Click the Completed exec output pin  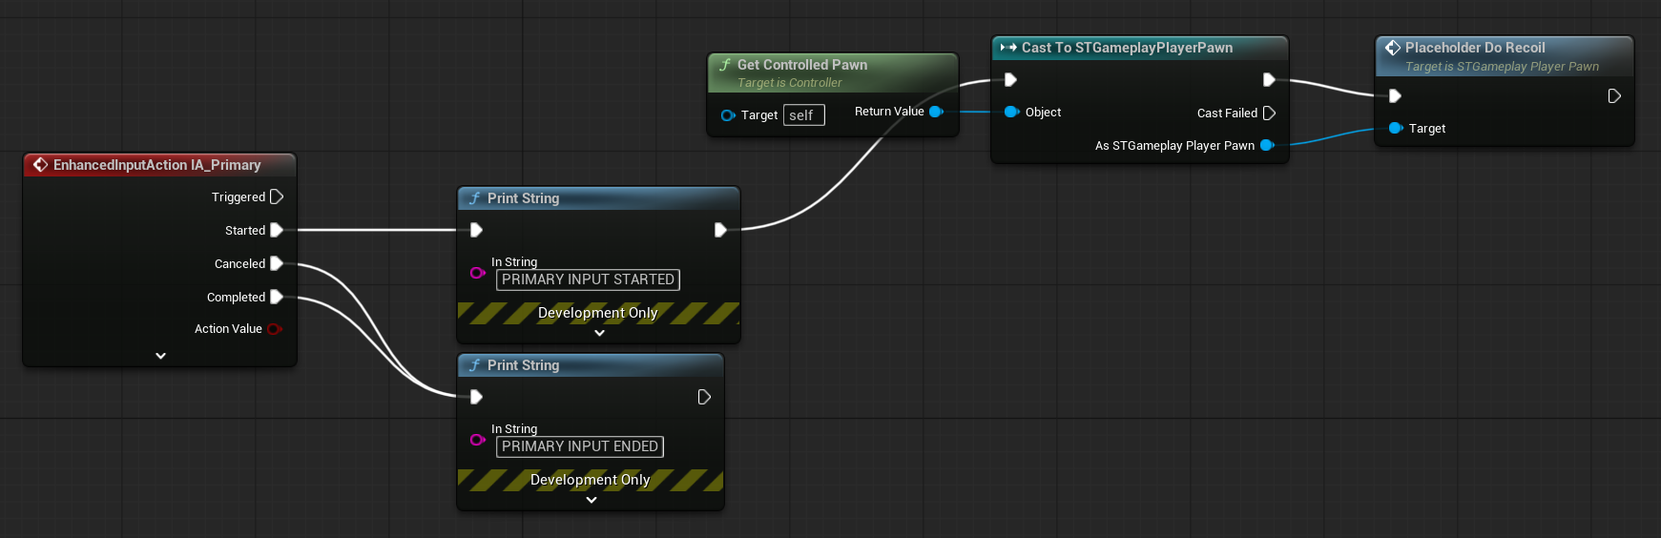tap(277, 297)
